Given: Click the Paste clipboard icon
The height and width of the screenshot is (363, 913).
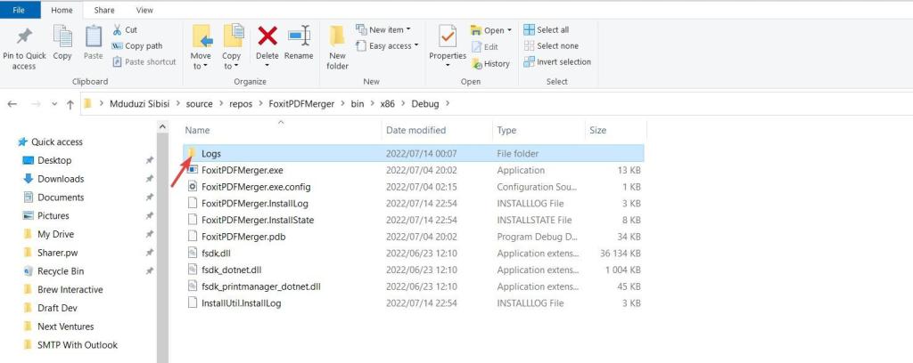Looking at the screenshot, I should [x=93, y=36].
